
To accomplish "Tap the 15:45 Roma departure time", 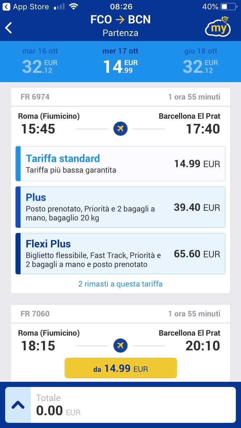I will coord(38,129).
